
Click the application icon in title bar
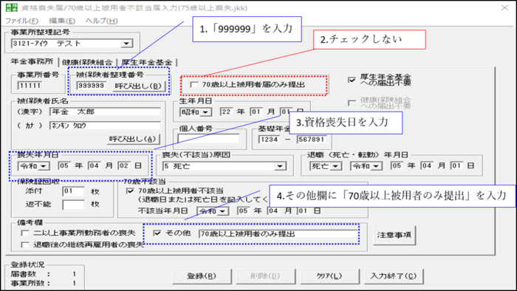click(12, 7)
